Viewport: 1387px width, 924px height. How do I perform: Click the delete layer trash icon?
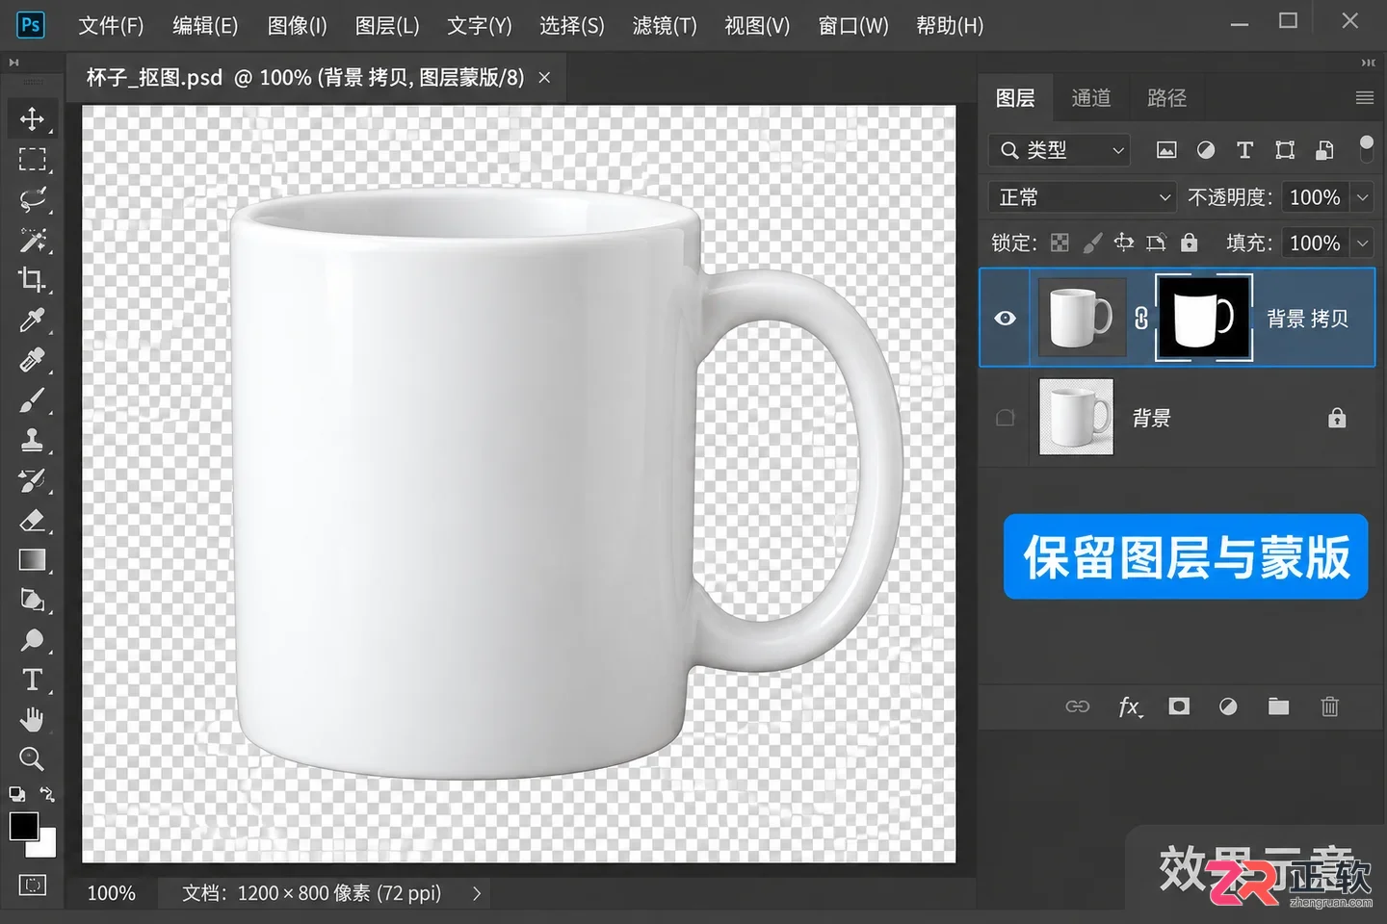point(1330,706)
